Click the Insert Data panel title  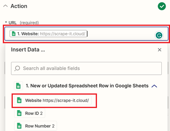(28, 50)
